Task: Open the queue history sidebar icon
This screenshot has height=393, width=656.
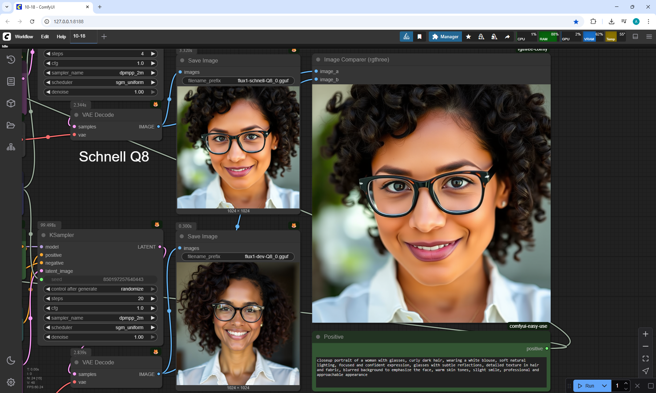Action: click(x=11, y=59)
